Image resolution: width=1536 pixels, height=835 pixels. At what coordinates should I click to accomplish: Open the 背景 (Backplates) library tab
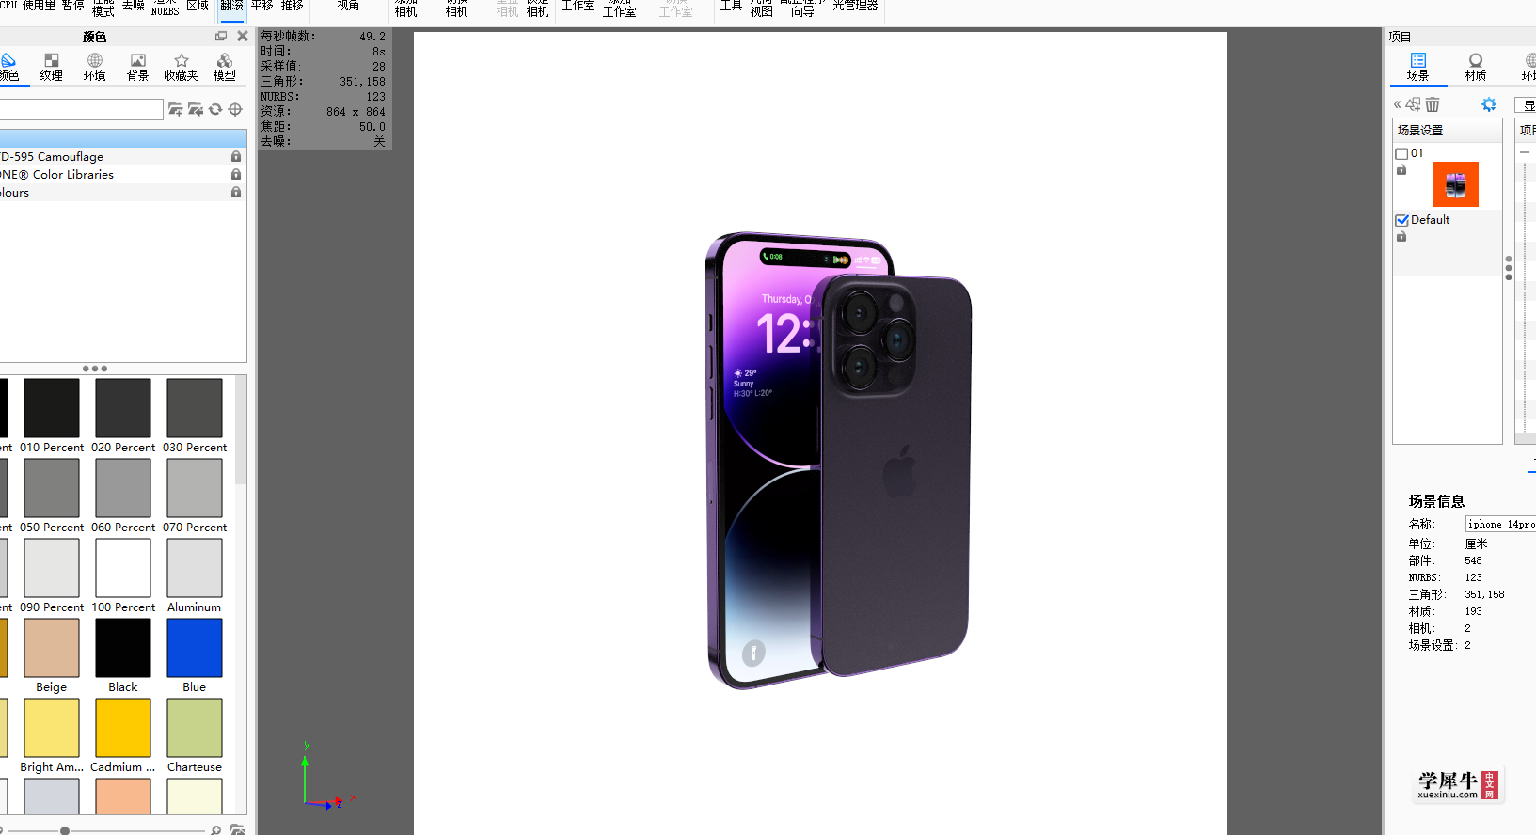click(138, 67)
